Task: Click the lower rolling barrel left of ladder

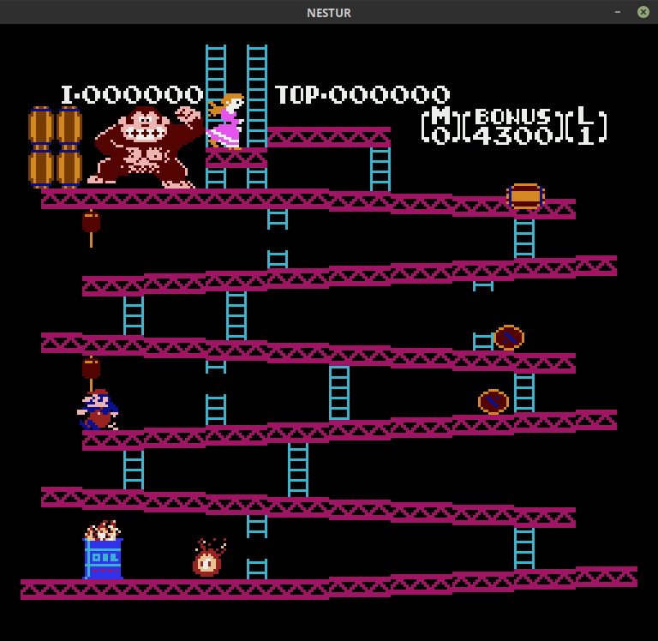Action: (x=493, y=402)
